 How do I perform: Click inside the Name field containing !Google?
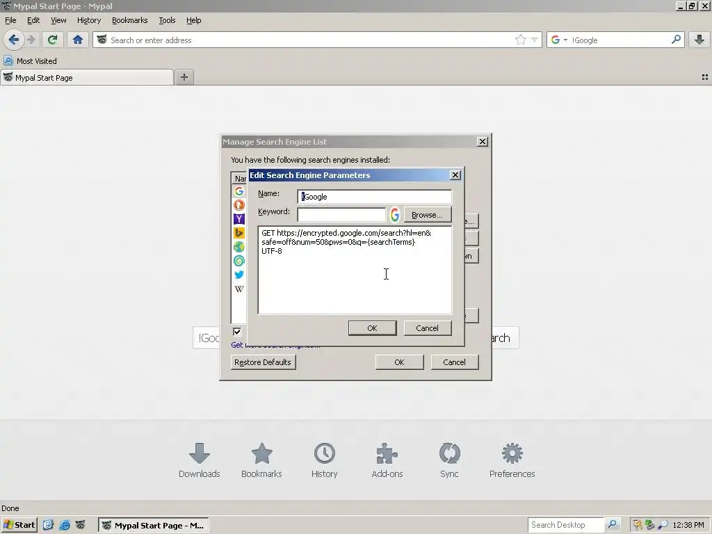coord(374,197)
